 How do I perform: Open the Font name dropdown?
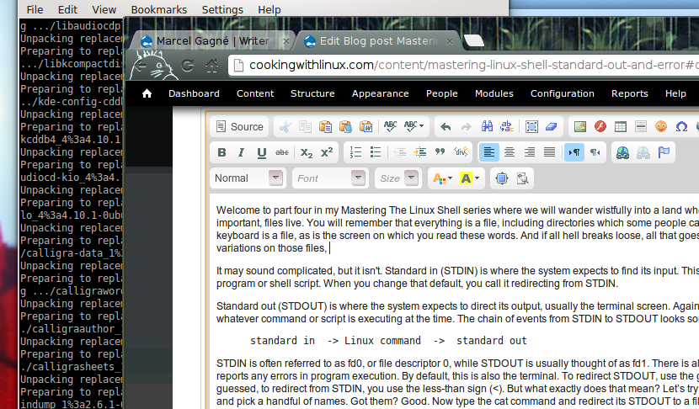[330, 178]
